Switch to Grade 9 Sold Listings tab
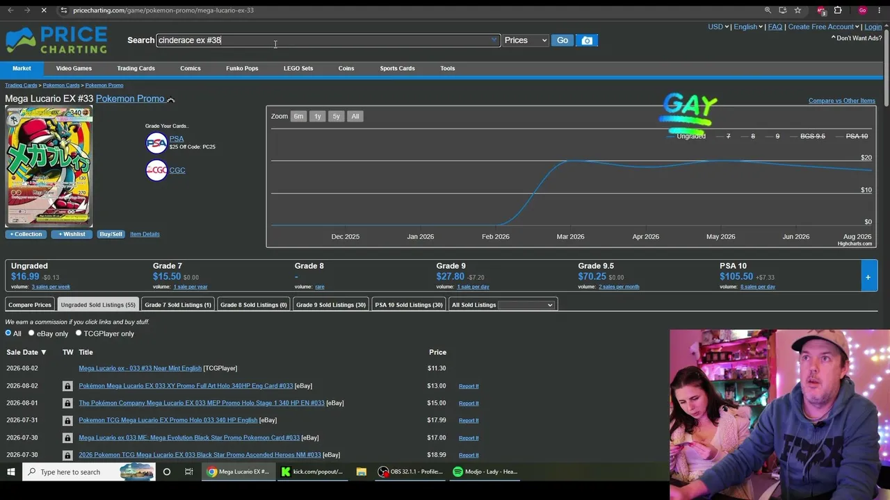Viewport: 890px width, 500px height. [x=331, y=305]
